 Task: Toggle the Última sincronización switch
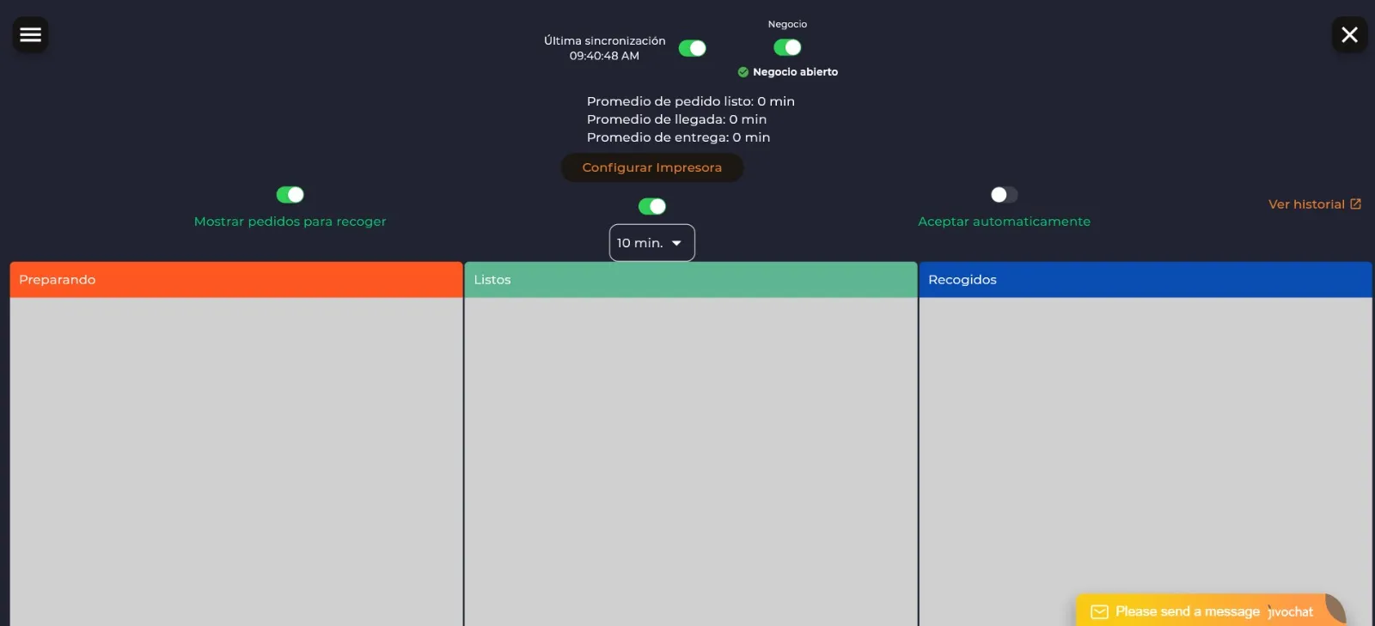click(692, 48)
